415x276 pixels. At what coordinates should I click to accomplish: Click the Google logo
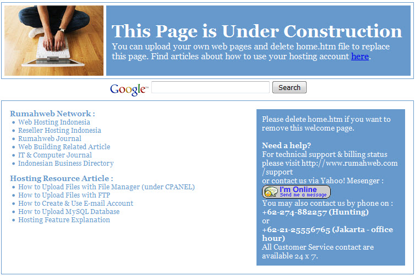(x=129, y=89)
